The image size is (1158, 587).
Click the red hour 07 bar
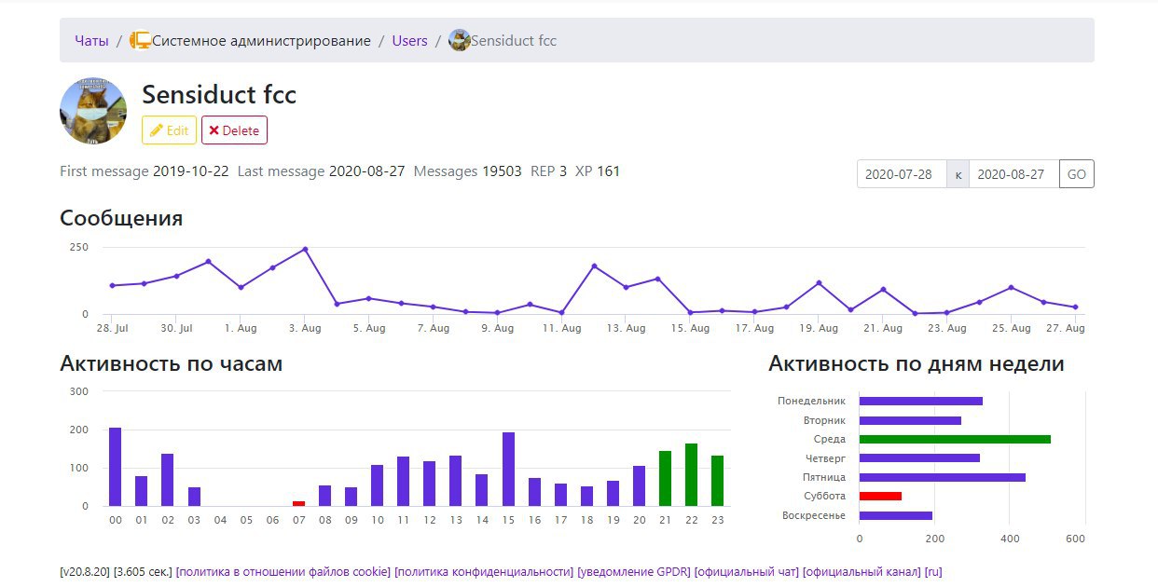tap(298, 503)
